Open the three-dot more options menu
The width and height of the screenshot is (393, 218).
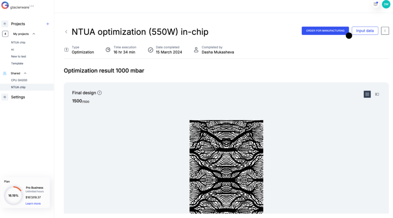coord(385,31)
